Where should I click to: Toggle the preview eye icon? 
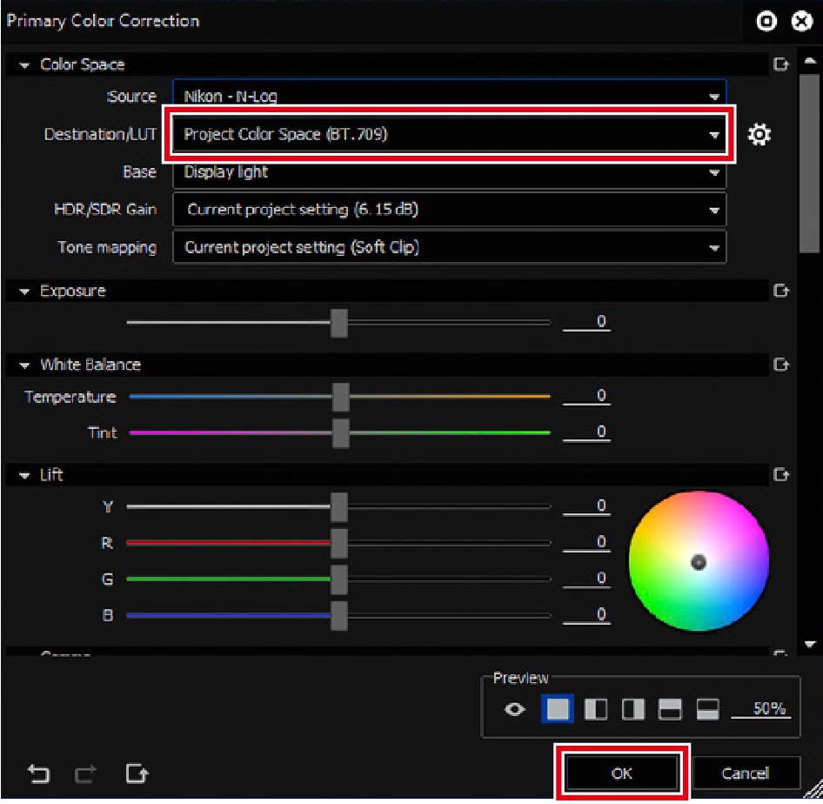tap(515, 709)
